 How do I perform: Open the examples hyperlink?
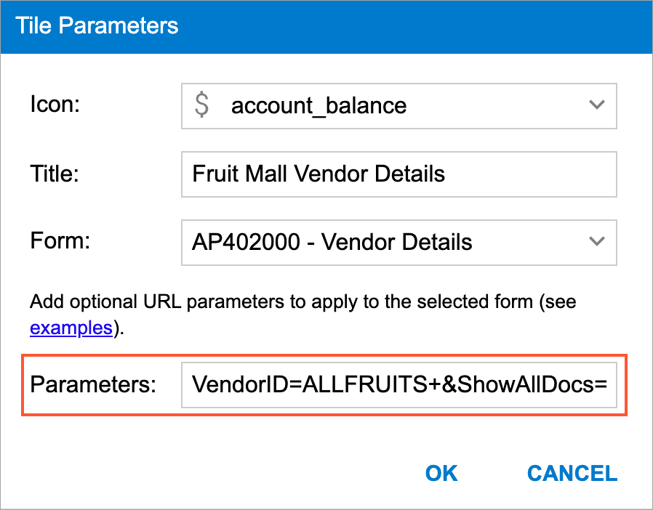point(71,328)
